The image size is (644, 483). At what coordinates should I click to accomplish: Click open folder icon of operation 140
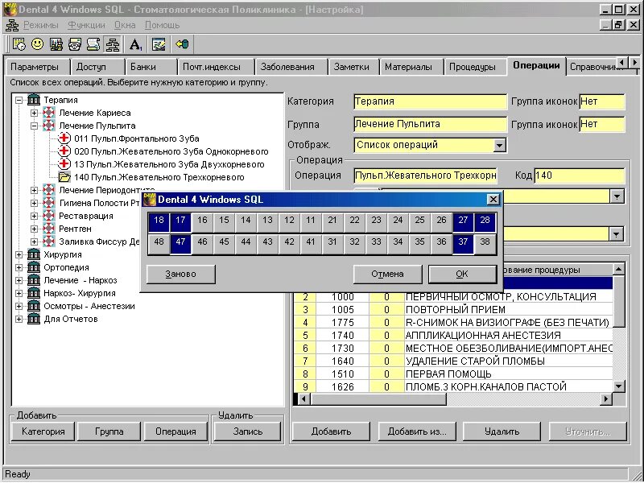tap(64, 177)
